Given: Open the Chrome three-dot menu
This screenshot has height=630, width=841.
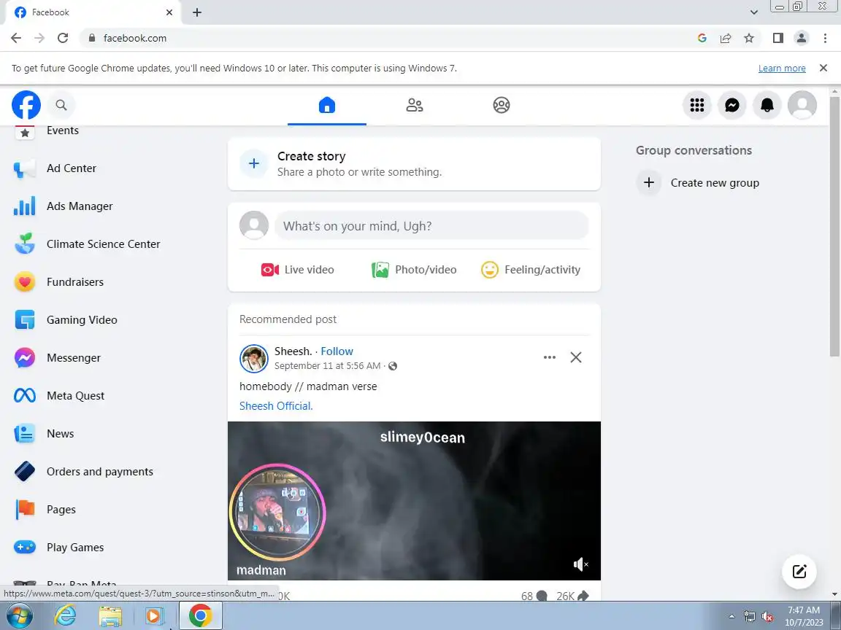Looking at the screenshot, I should click(x=825, y=38).
